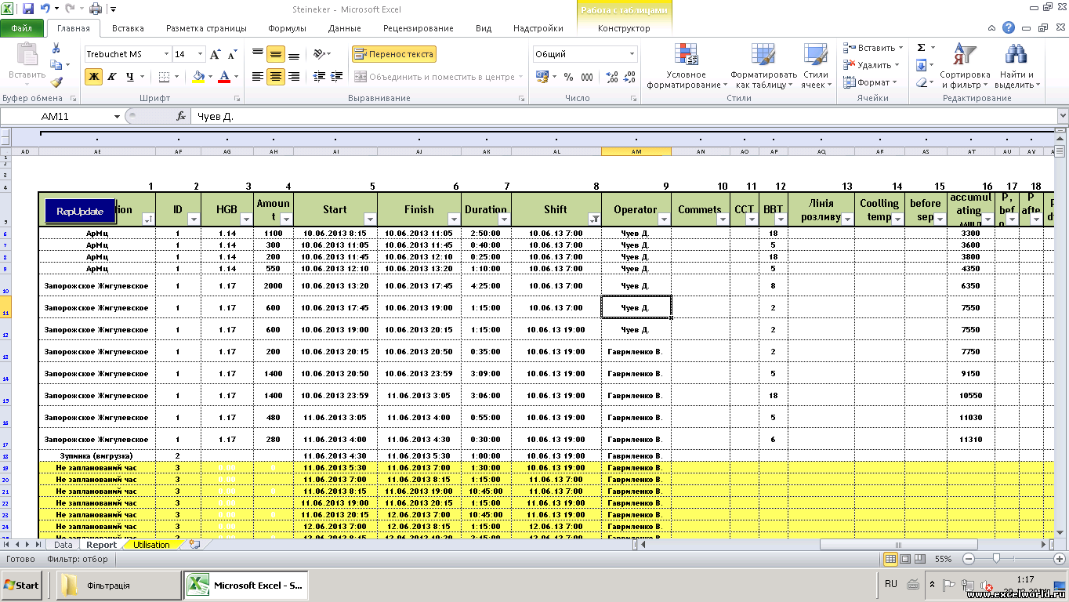Switch to the Формулы ribbon tab
The height and width of the screenshot is (602, 1069).
pyautogui.click(x=287, y=28)
